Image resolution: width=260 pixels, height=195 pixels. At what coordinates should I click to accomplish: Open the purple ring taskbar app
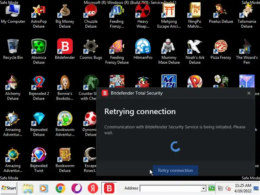pos(77,188)
